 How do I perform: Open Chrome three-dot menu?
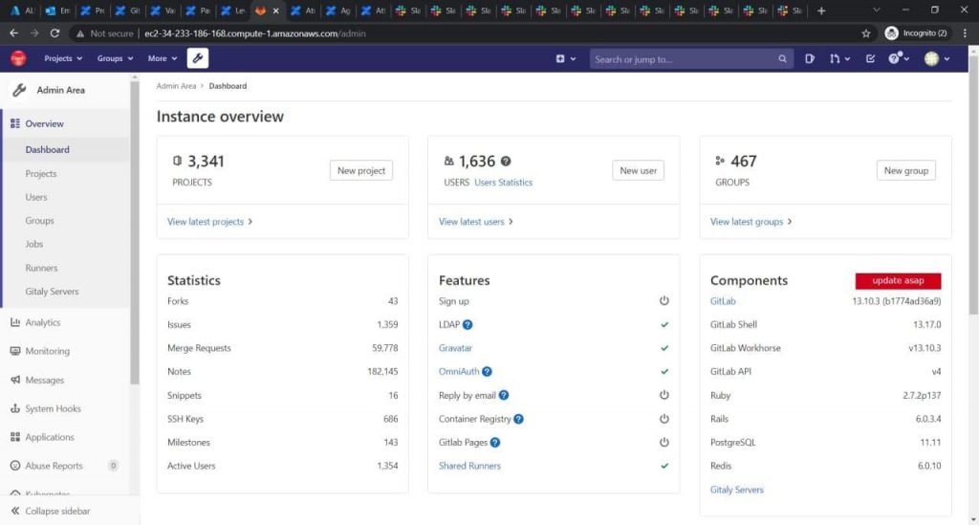[965, 33]
